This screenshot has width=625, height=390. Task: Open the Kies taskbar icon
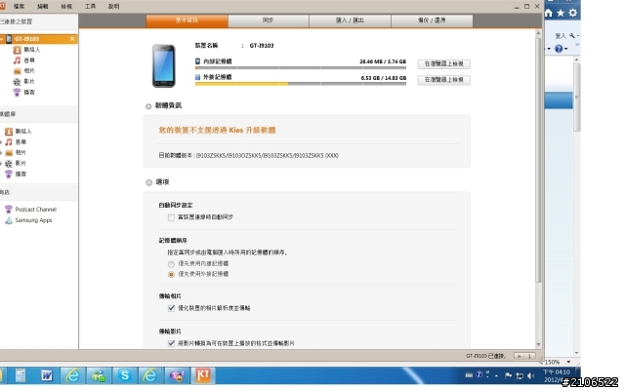pos(202,375)
